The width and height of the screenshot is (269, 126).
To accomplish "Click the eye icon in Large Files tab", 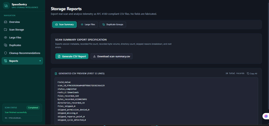I will click(x=82, y=25).
